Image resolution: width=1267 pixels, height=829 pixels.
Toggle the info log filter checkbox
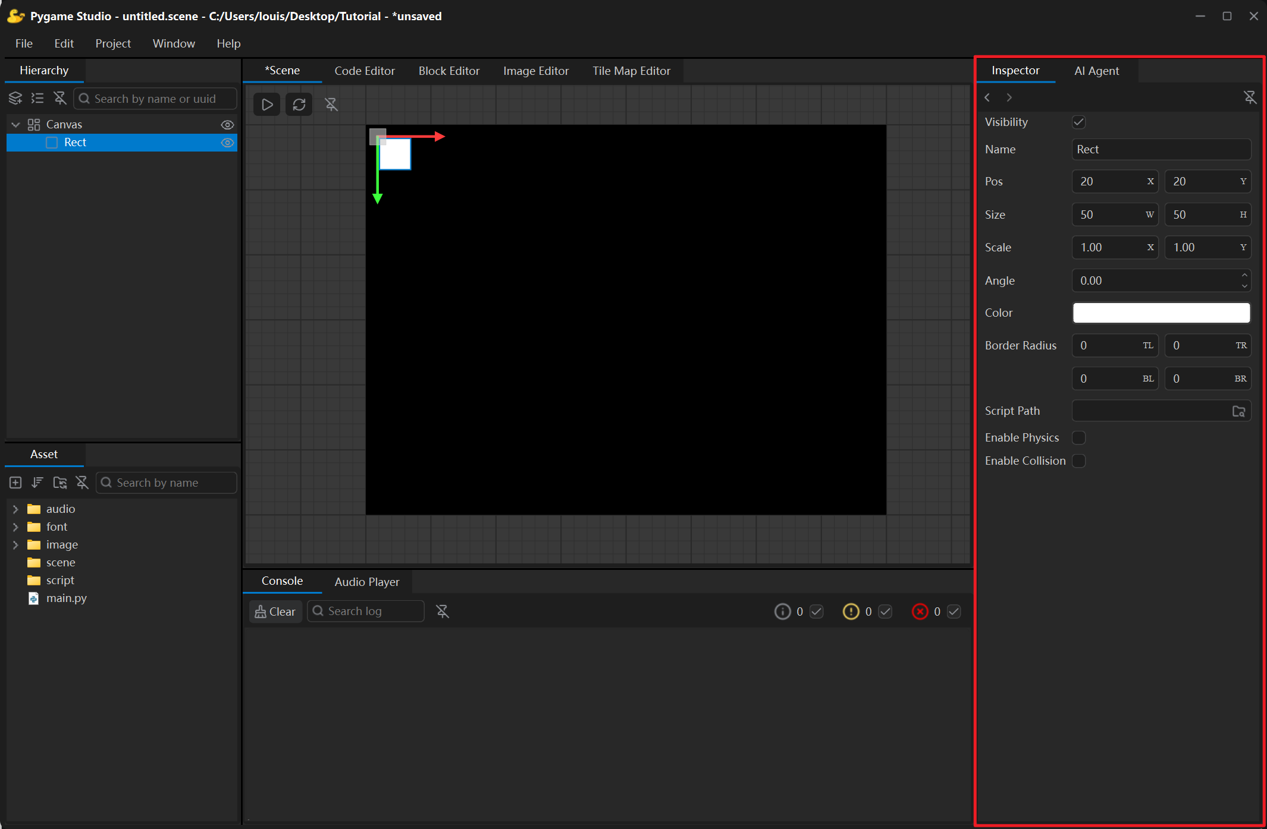[817, 611]
